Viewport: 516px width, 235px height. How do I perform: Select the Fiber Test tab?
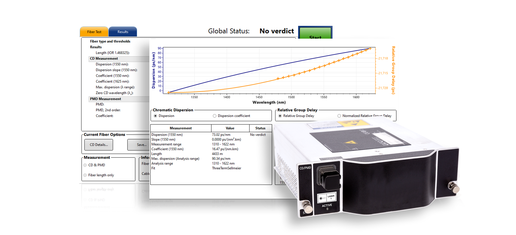[x=94, y=31]
